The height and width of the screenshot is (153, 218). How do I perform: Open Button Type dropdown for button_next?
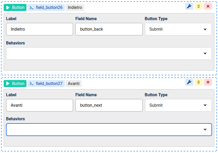pyautogui.click(x=178, y=105)
